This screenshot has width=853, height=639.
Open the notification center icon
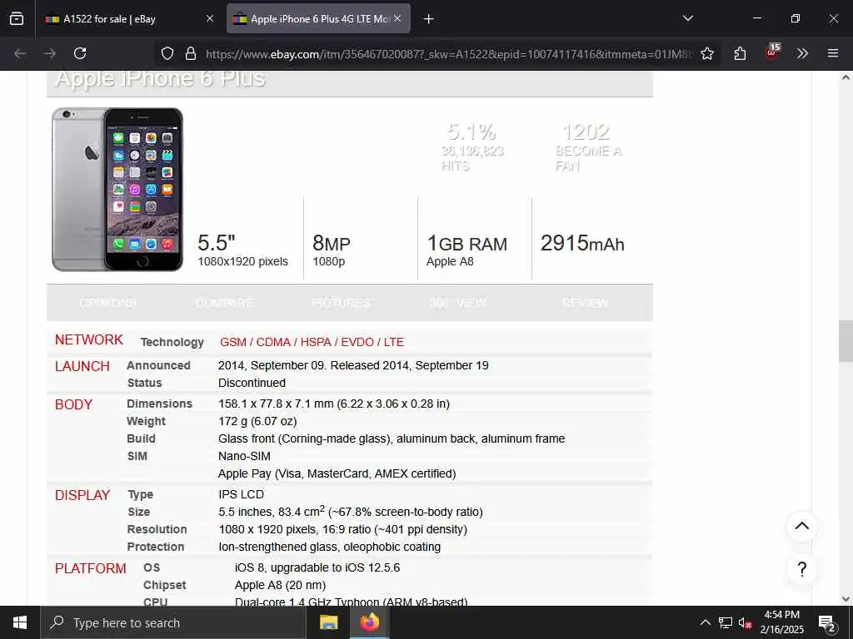(827, 622)
